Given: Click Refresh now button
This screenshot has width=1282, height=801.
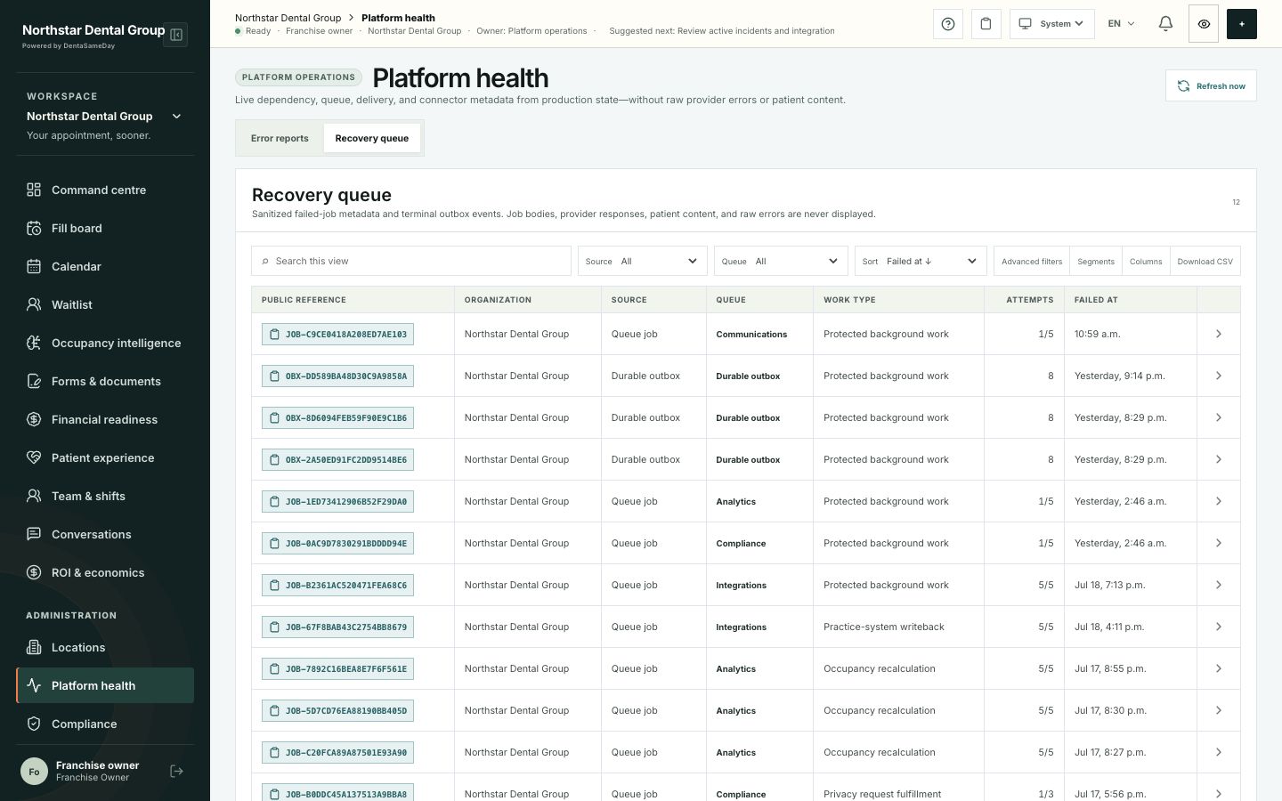Looking at the screenshot, I should [1211, 86].
